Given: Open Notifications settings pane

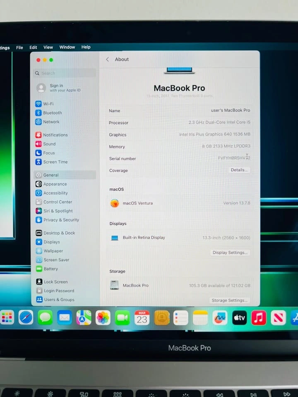Looking at the screenshot, I should [x=55, y=135].
